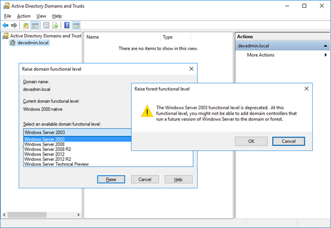Click the Type column header
The height and width of the screenshot is (228, 331).
point(176,37)
